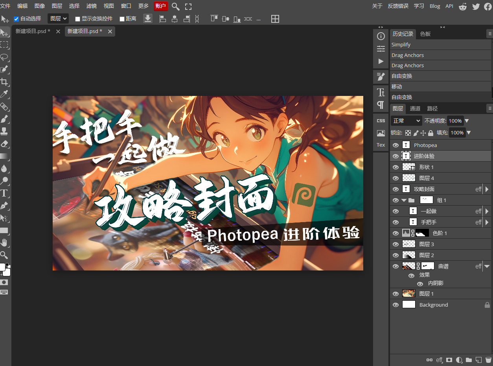Open the Actions play panel icon
Screen dimensions: 493x366
[x=381, y=61]
